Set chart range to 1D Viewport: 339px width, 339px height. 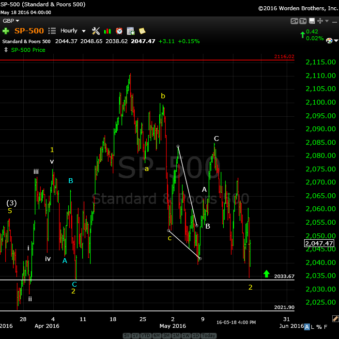point(196,336)
